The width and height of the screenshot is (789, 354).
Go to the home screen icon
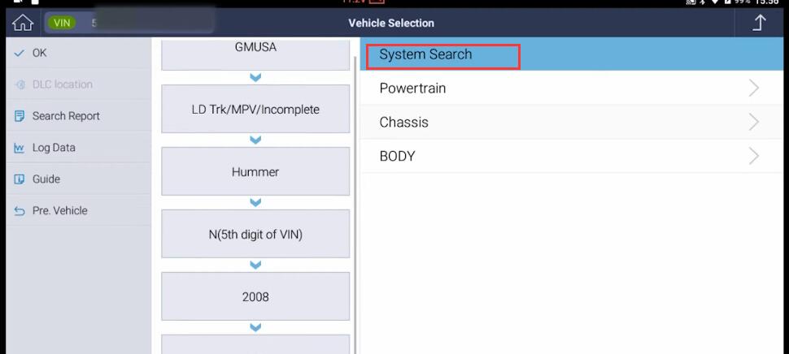[x=23, y=23]
